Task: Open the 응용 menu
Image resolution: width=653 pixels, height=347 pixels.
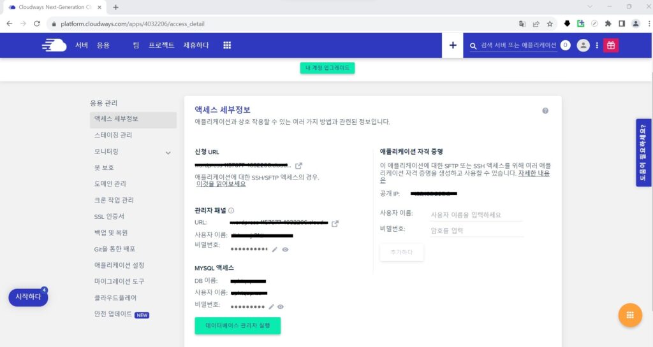Action: pyautogui.click(x=103, y=45)
